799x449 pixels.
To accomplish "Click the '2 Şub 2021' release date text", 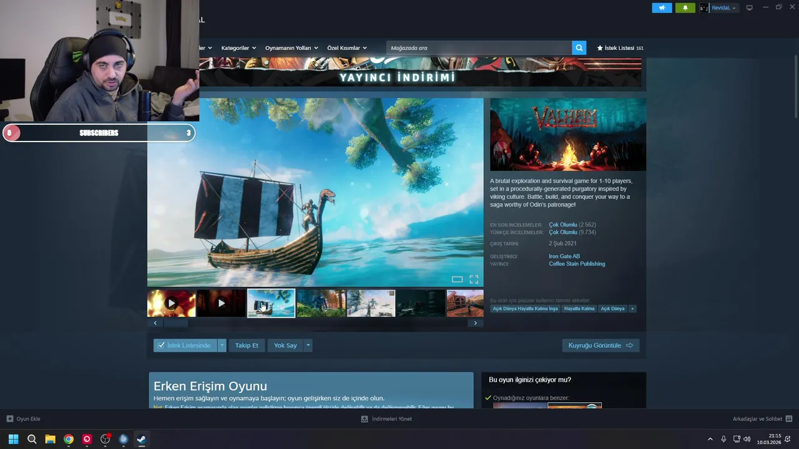I will (563, 244).
